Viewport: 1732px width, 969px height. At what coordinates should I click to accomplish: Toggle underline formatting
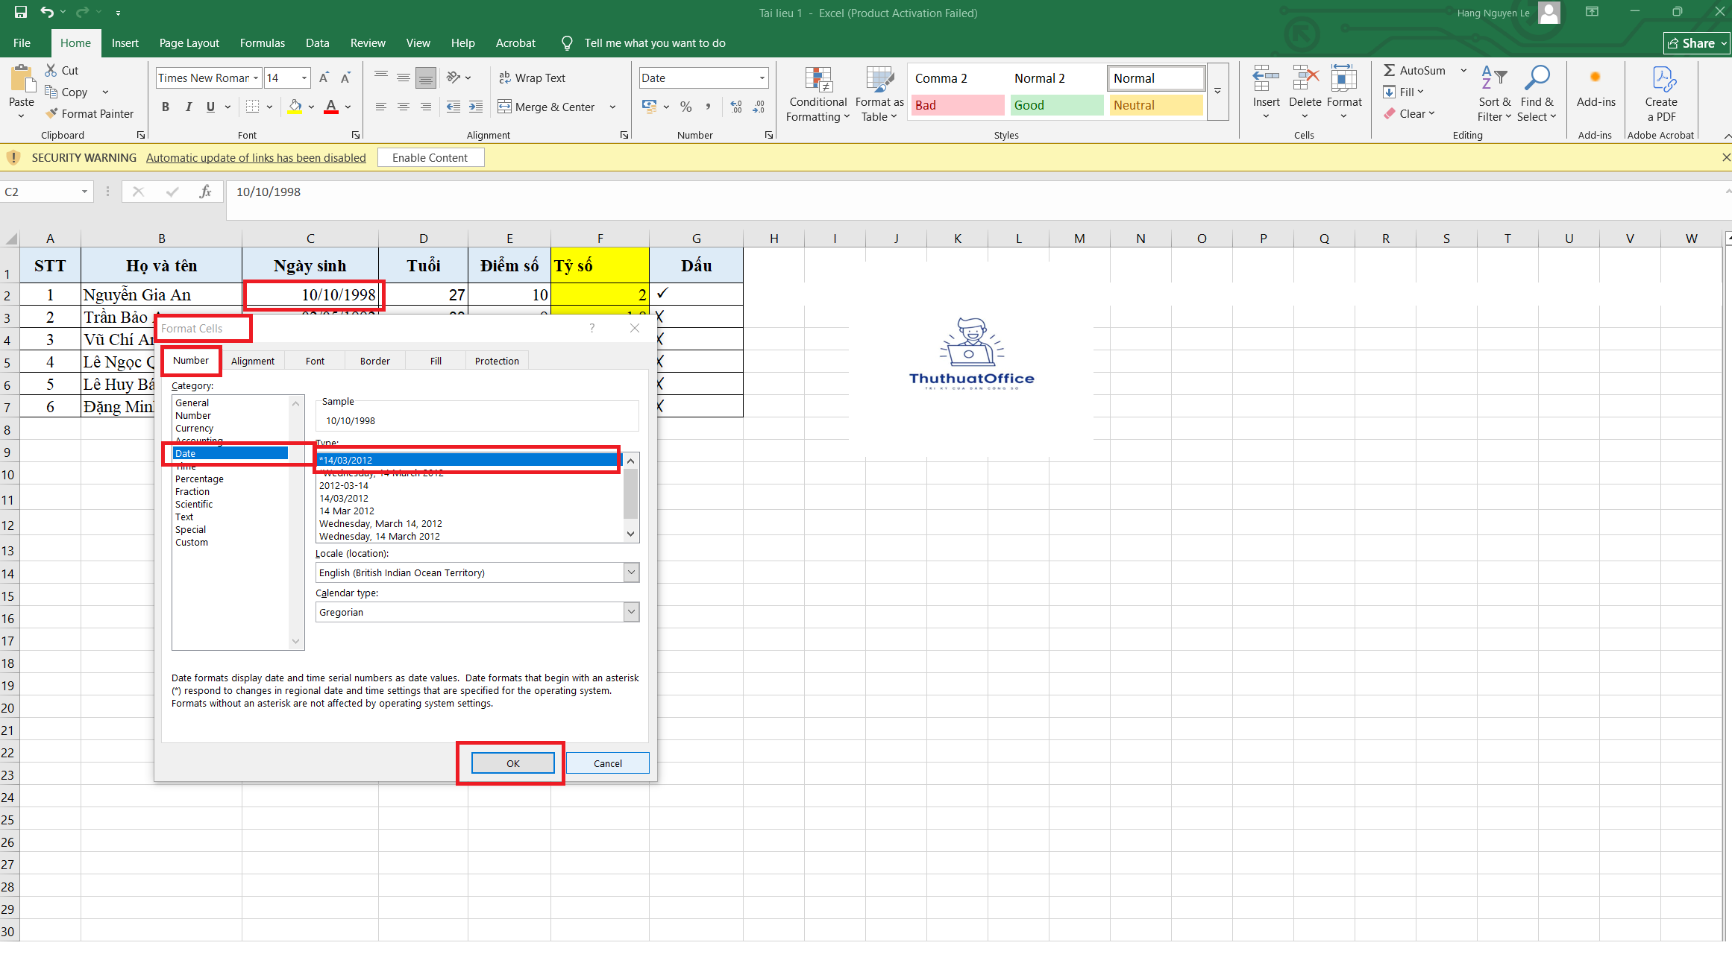point(209,107)
